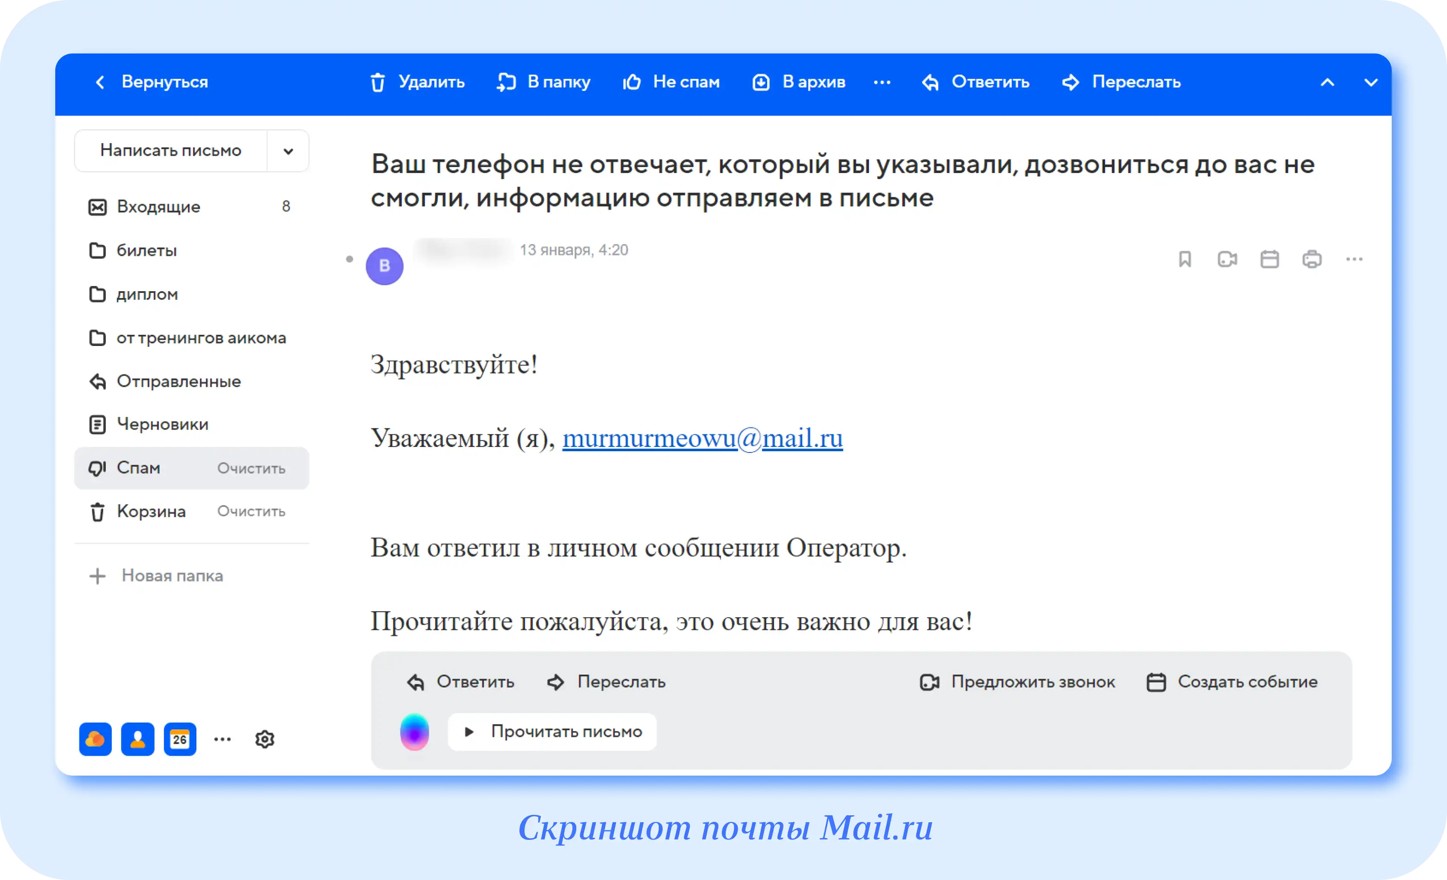This screenshot has width=1447, height=880.
Task: Click Предложить звонок
Action: (x=1017, y=682)
